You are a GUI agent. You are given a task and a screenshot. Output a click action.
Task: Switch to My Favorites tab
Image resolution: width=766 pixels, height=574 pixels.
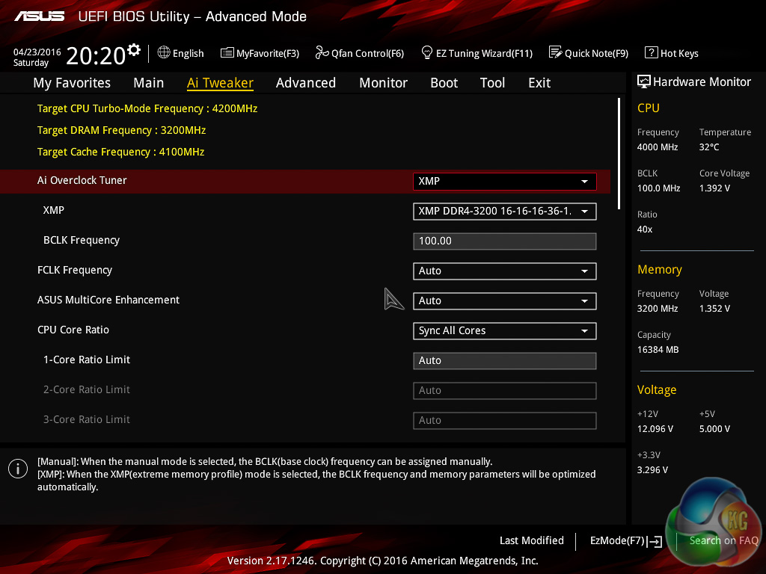pyautogui.click(x=72, y=83)
